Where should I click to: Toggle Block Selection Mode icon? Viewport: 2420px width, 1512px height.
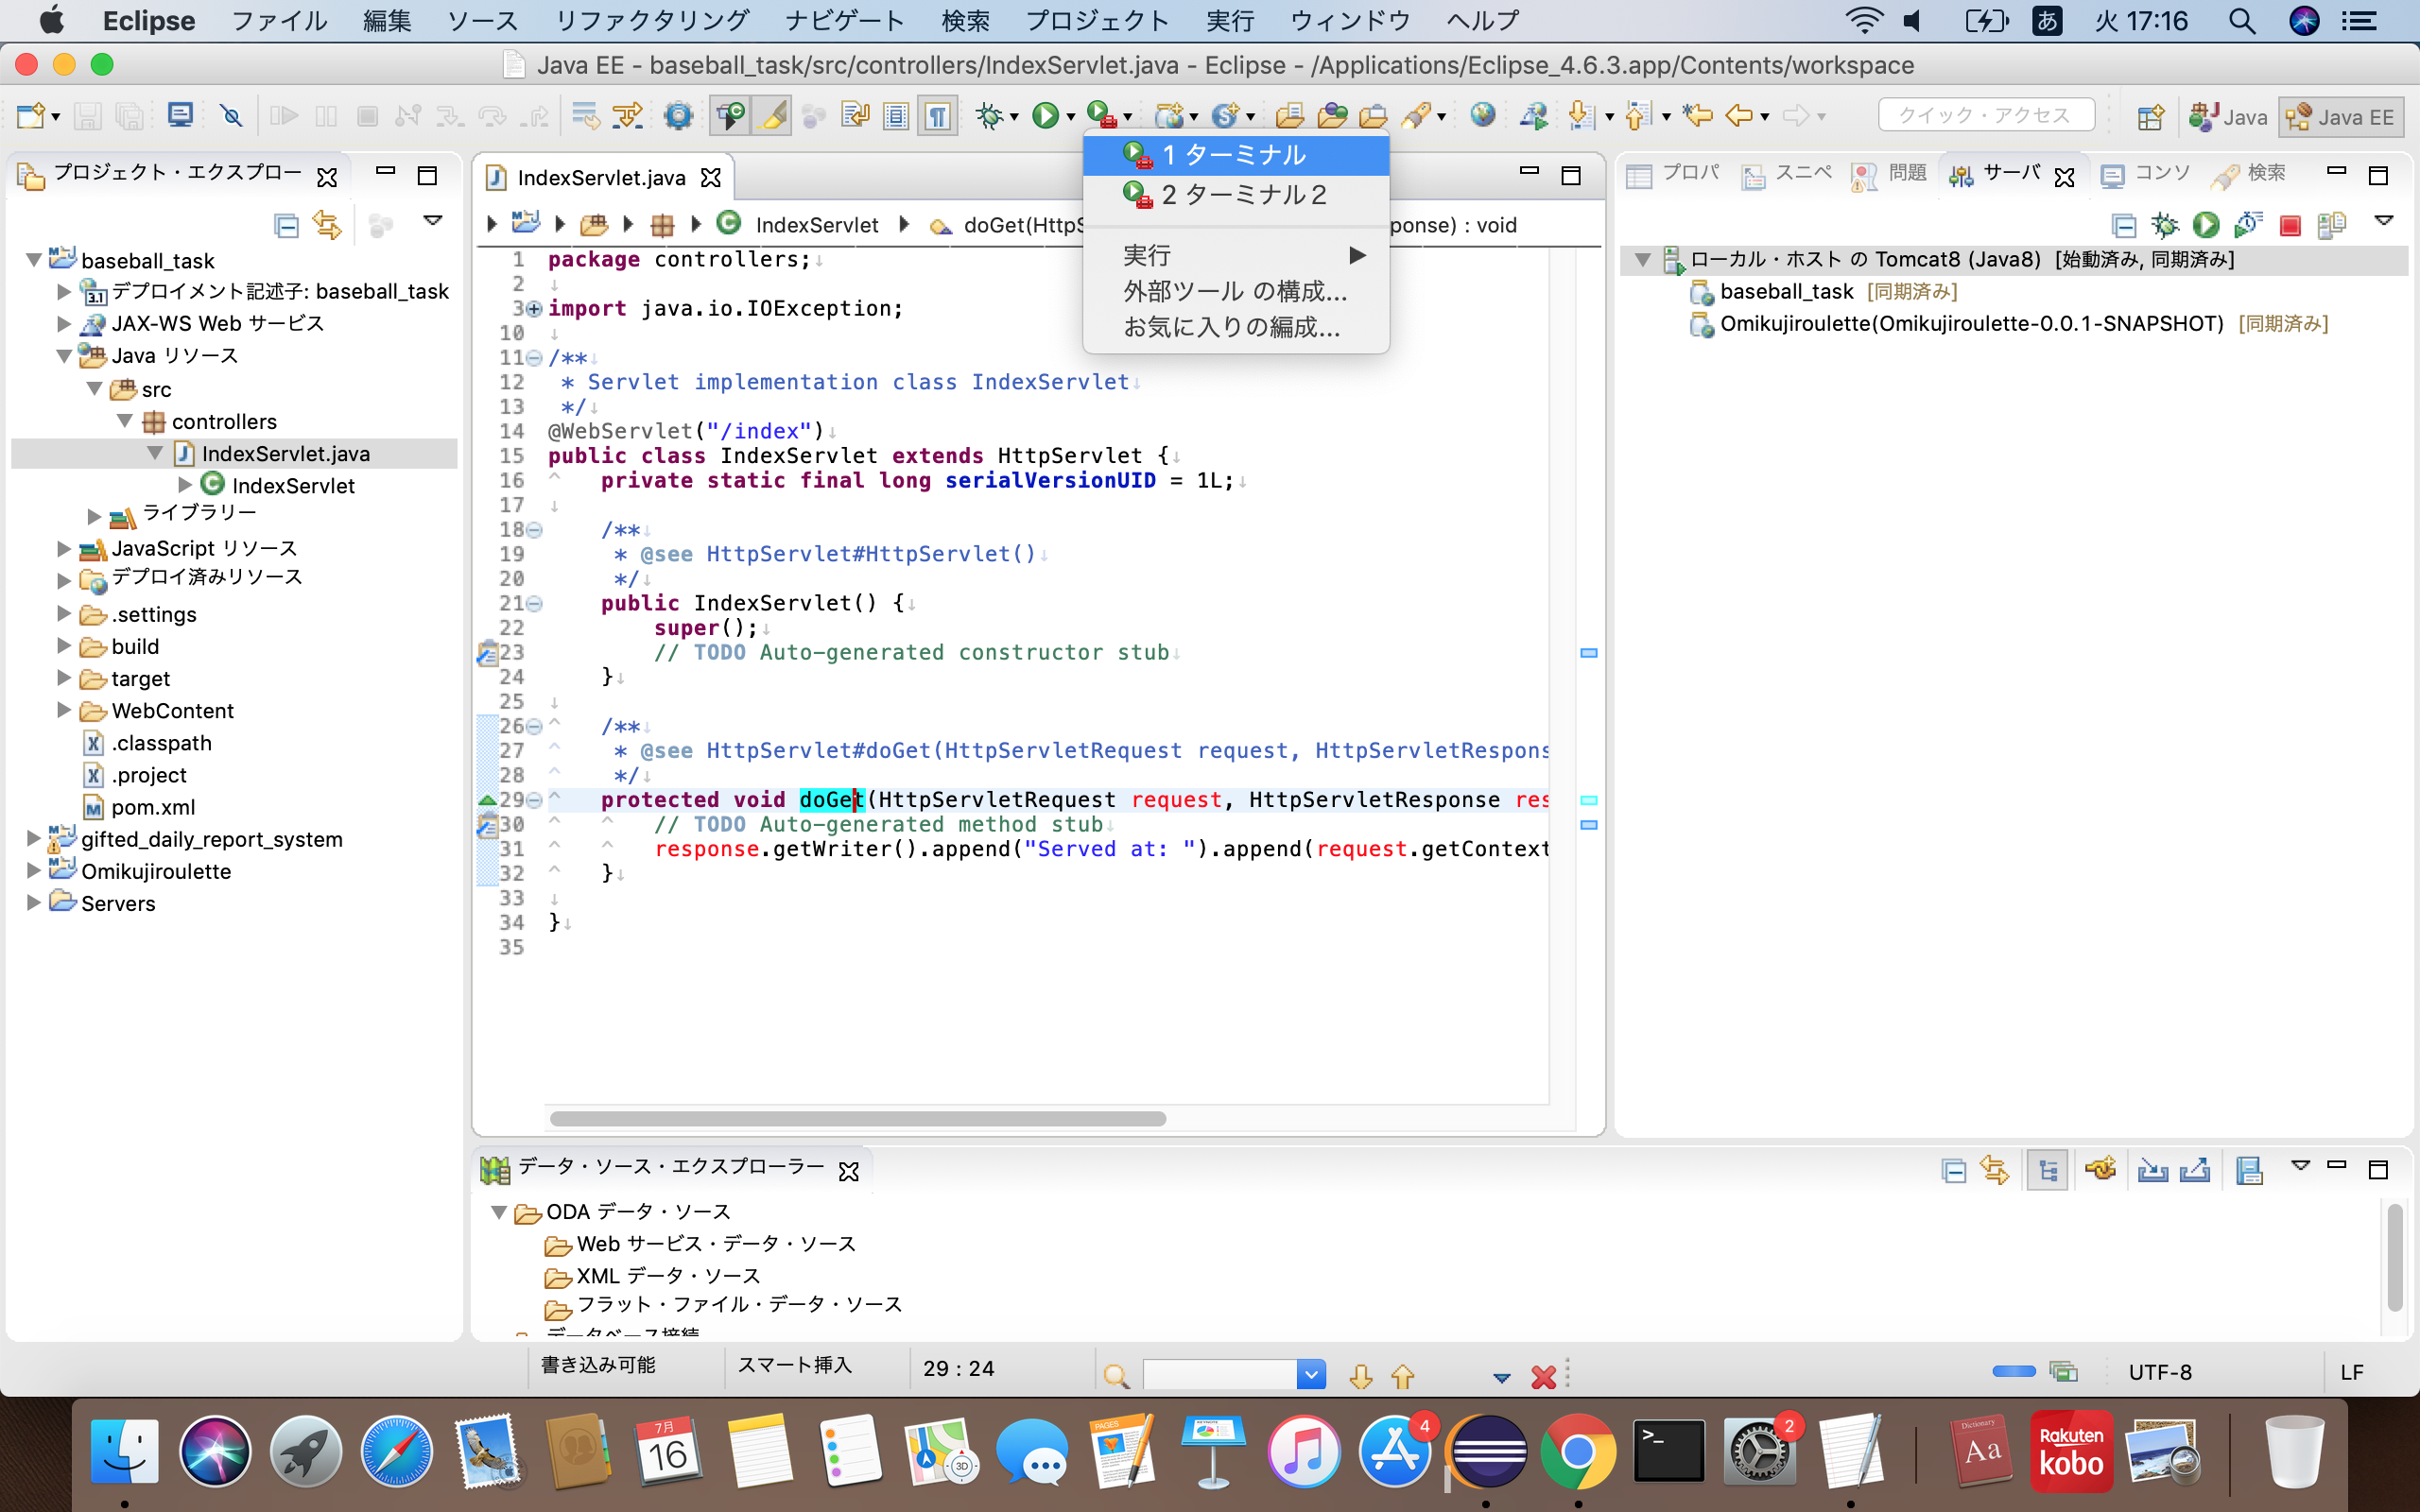(896, 116)
